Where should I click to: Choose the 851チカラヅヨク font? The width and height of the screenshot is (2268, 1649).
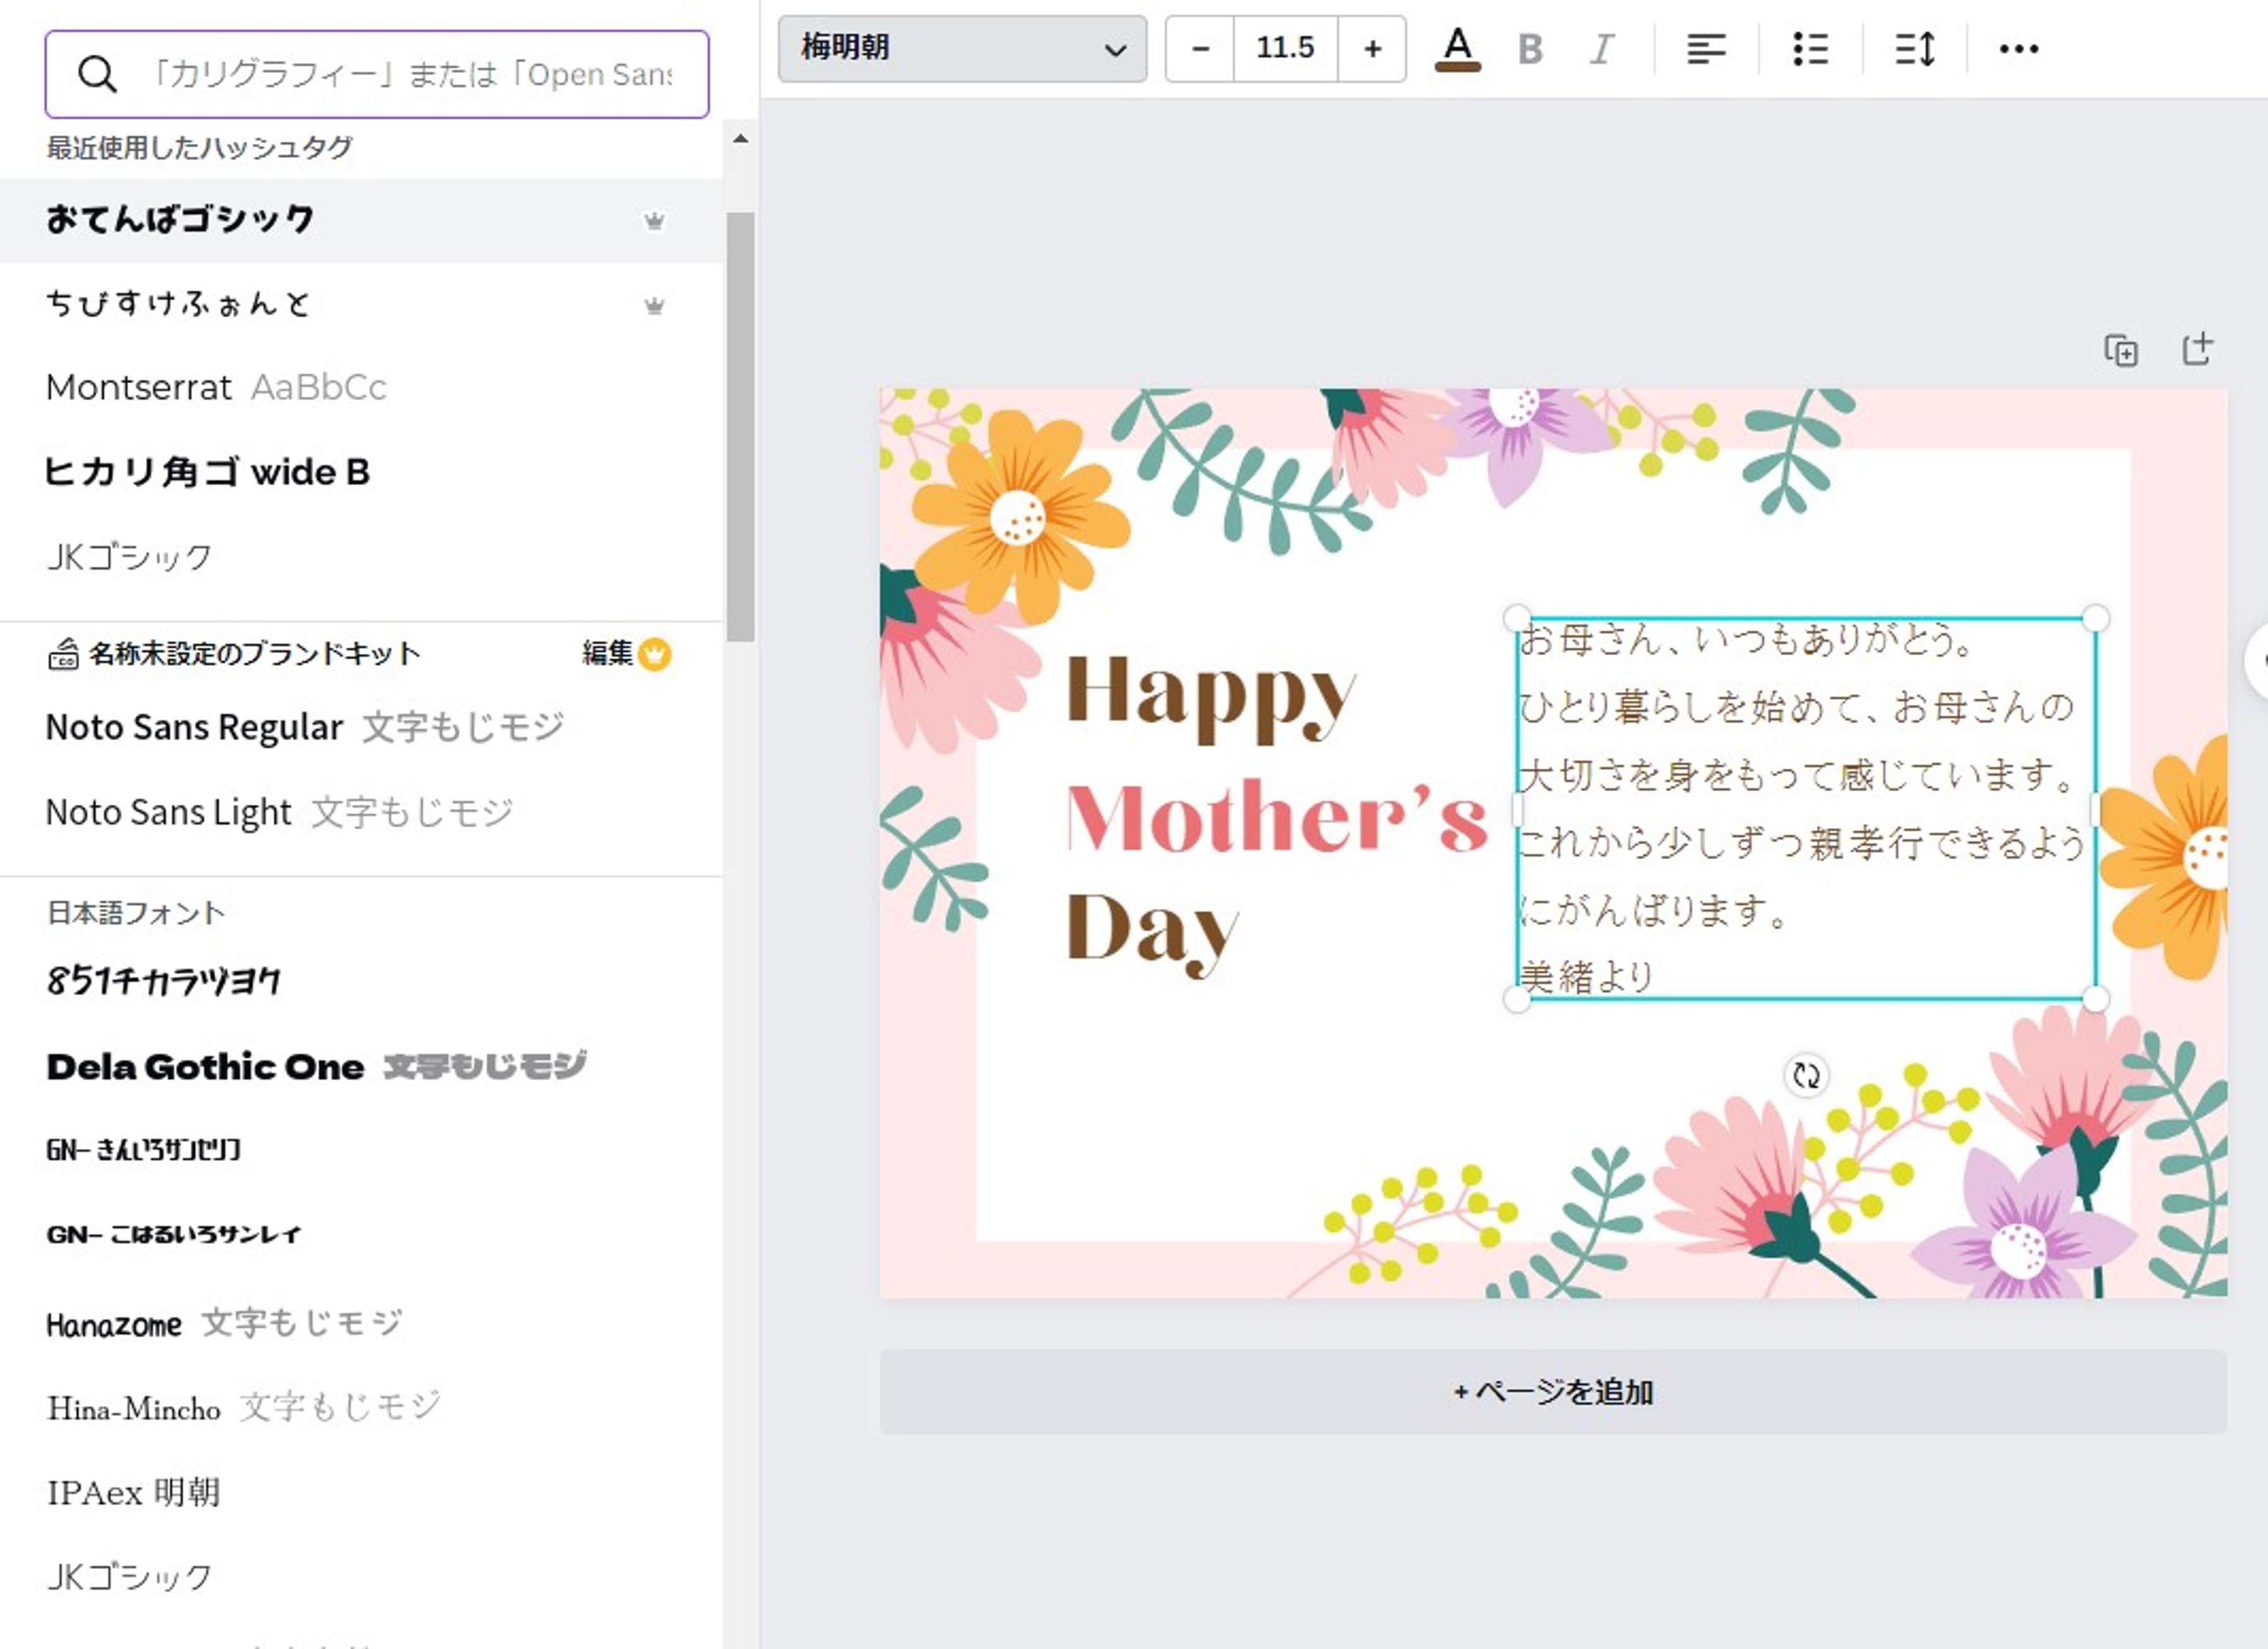coord(361,981)
